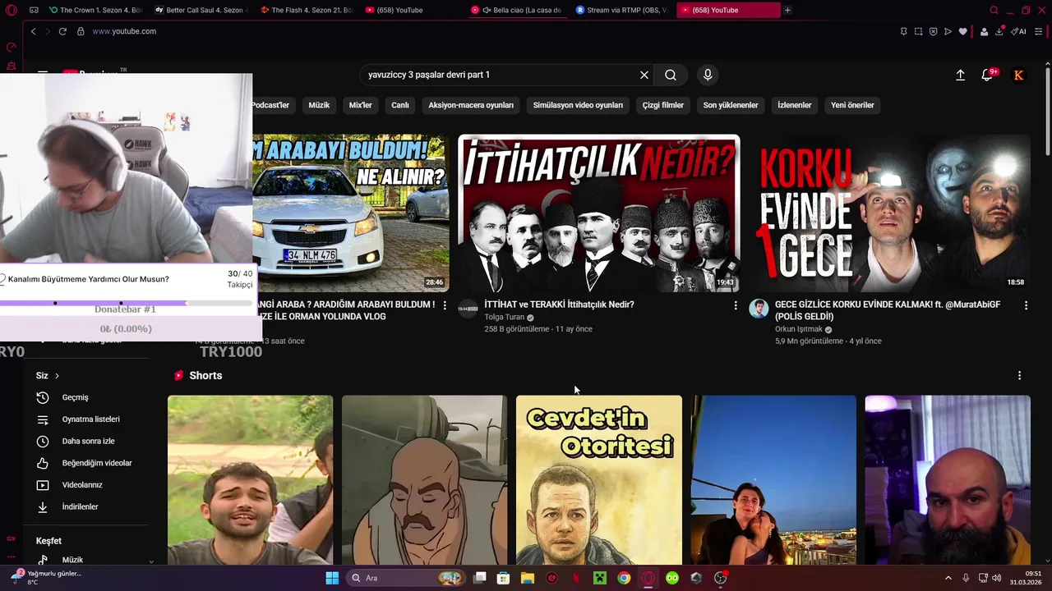Click the YouTube search magnifier button
The image size is (1052, 591).
coord(671,75)
